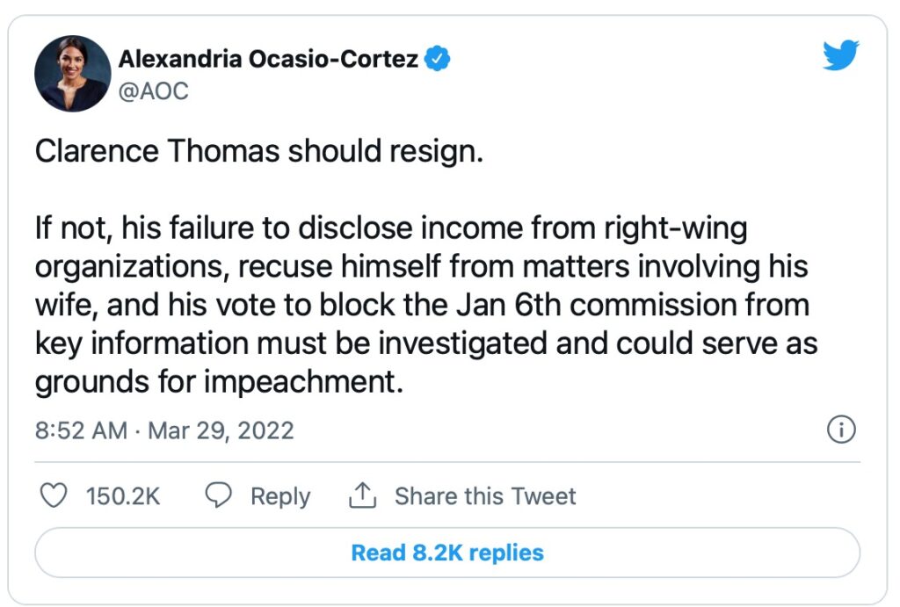Click the Reply label text
Image resolution: width=900 pixels, height=607 pixels.
(x=279, y=496)
